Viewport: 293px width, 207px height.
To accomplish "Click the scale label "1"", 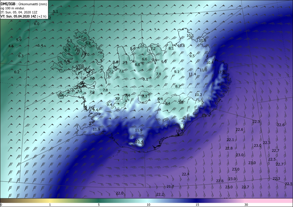I will click(x=50, y=205).
